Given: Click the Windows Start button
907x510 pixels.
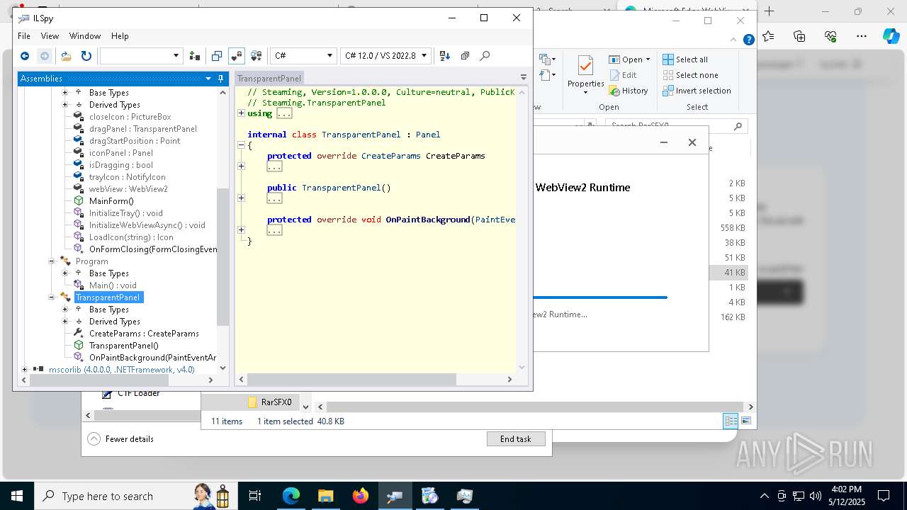Looking at the screenshot, I should point(16,496).
